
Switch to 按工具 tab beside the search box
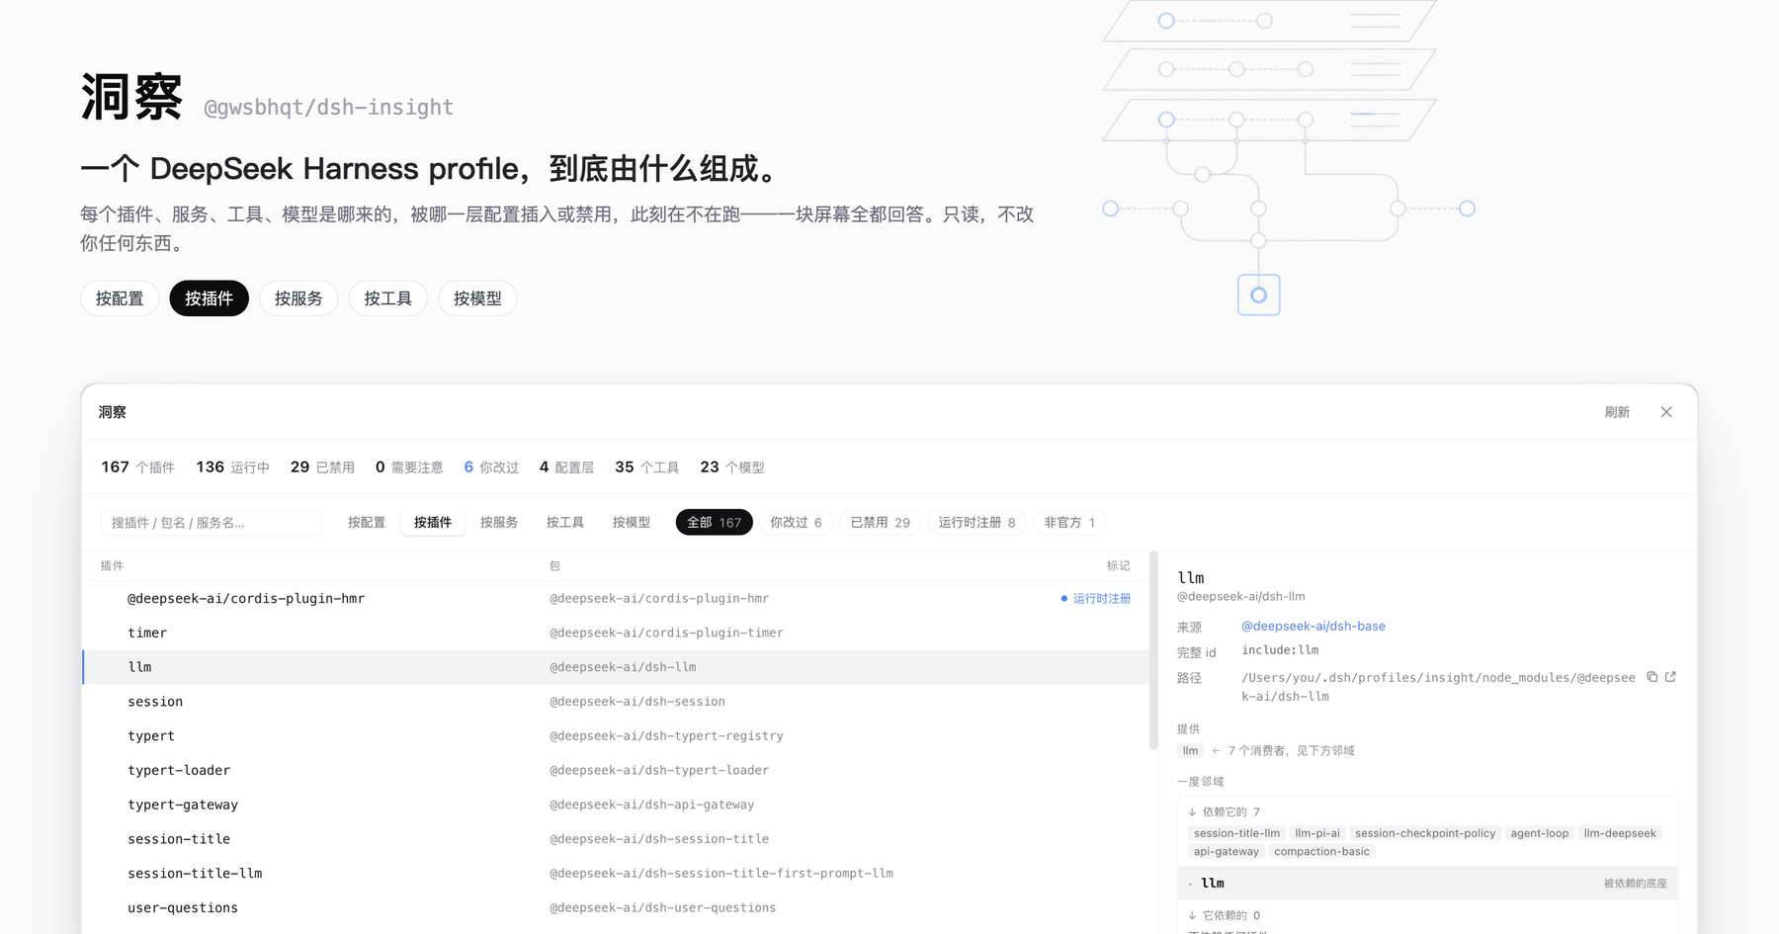[x=565, y=522]
